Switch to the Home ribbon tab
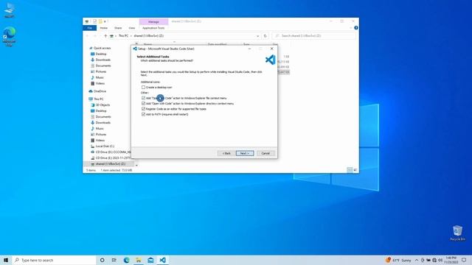 click(103, 28)
